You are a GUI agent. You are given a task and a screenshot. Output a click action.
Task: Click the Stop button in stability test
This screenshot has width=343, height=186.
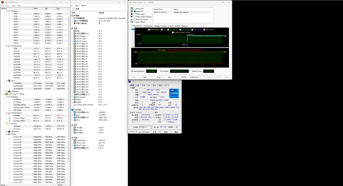pyautogui.click(x=145, y=77)
